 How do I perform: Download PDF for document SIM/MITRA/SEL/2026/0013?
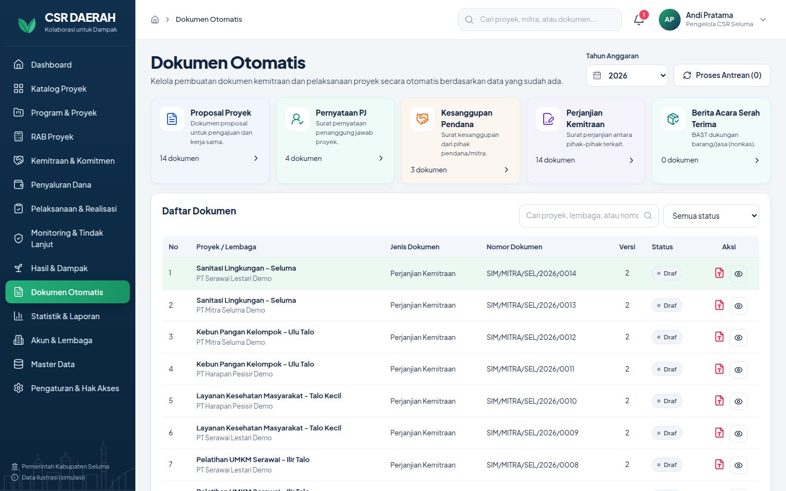[x=719, y=305]
